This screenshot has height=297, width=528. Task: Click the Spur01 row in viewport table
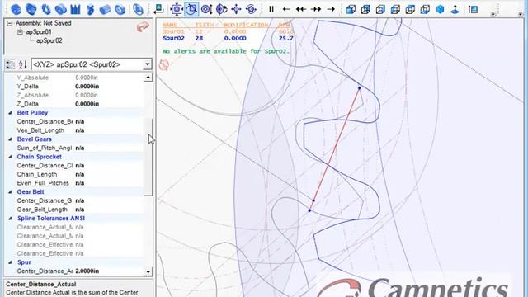tap(228, 31)
